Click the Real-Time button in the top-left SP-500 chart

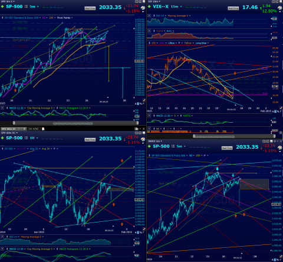coord(90,8)
